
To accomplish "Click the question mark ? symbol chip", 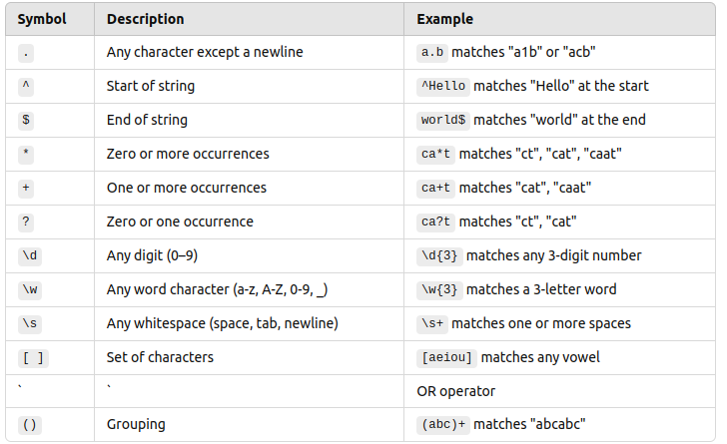I will pos(26,222).
